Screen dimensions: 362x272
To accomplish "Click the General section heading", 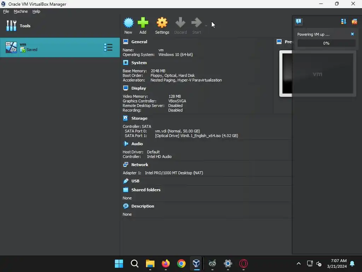I will coord(139,42).
